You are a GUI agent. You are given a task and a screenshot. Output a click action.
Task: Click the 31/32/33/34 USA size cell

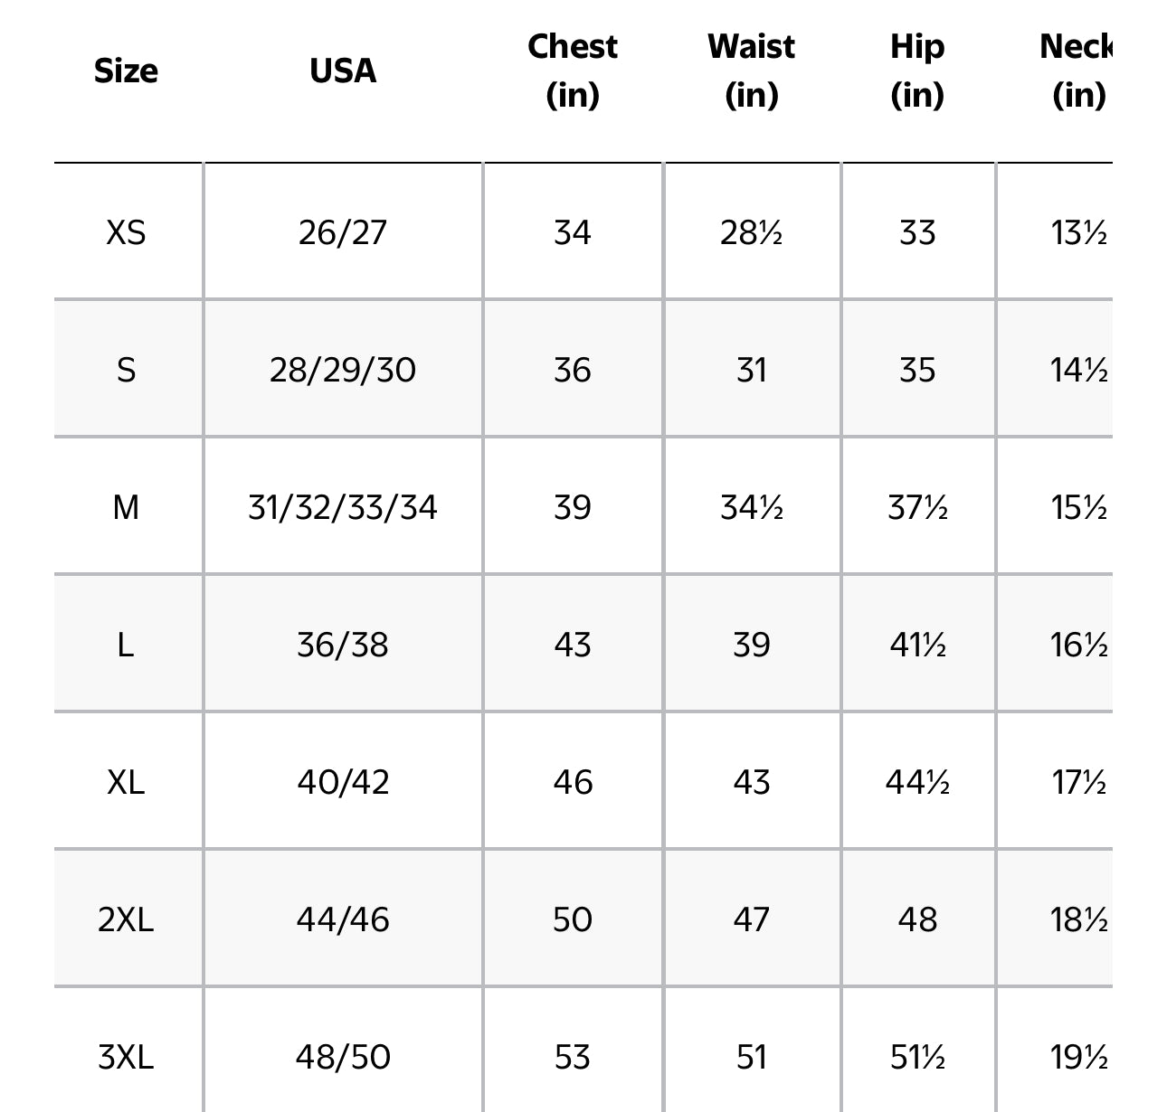pyautogui.click(x=343, y=507)
